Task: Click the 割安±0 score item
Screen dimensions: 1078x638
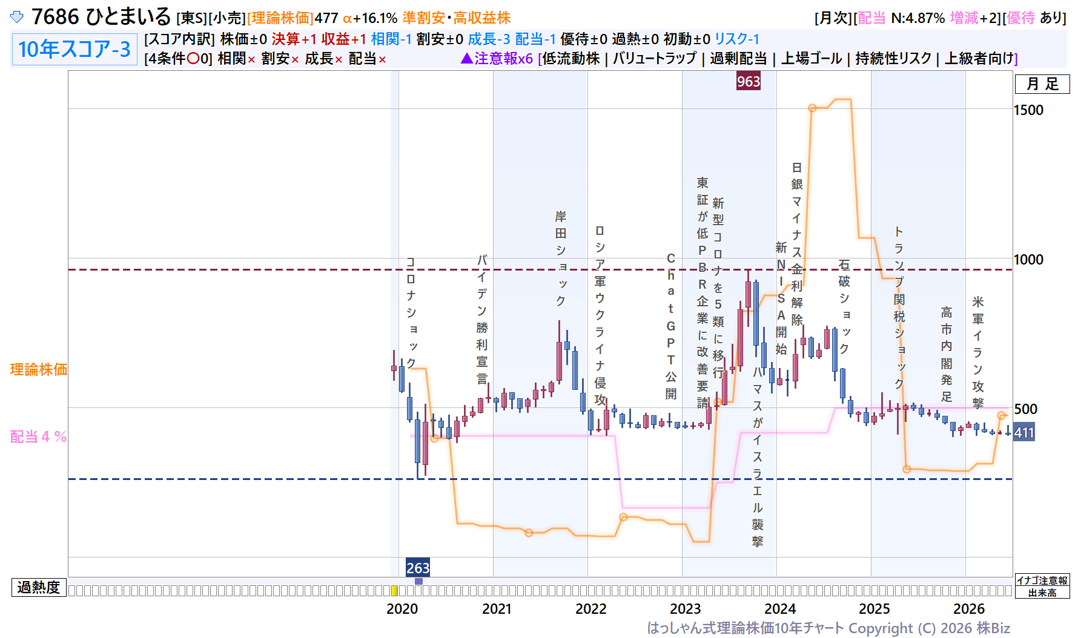Action: tap(440, 39)
